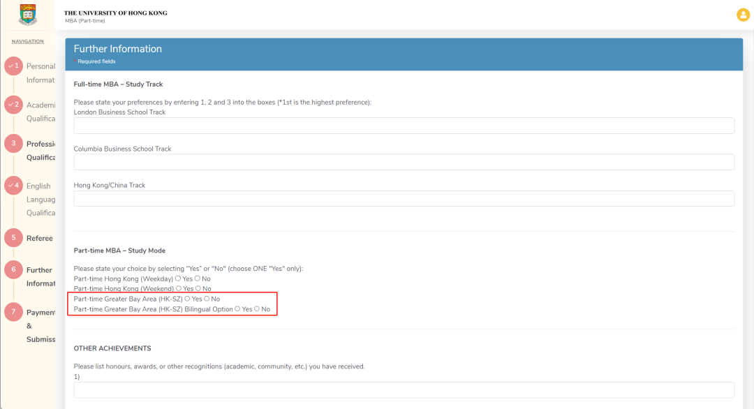
Task: Click "Part-time Hong Kong (Weekday)" label
Action: [123, 278]
